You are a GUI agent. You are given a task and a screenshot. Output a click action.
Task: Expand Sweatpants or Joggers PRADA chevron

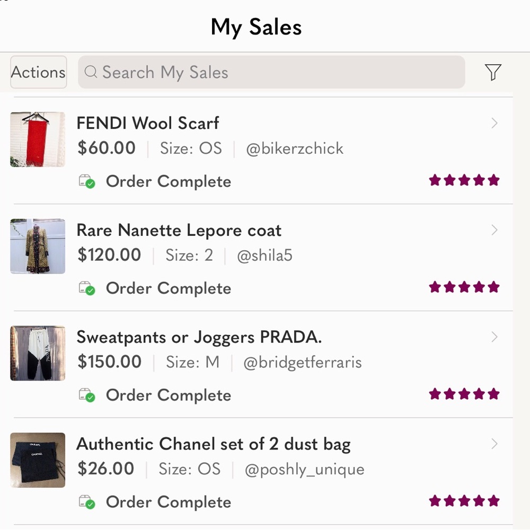[x=494, y=337]
